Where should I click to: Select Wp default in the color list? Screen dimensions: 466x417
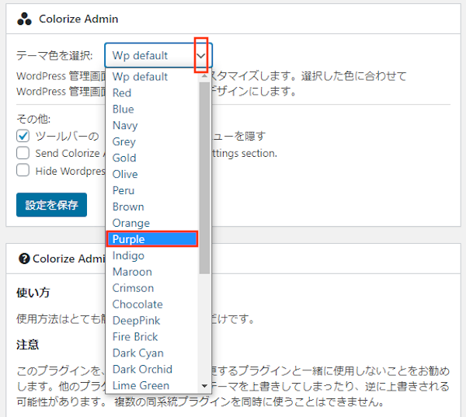(152, 77)
